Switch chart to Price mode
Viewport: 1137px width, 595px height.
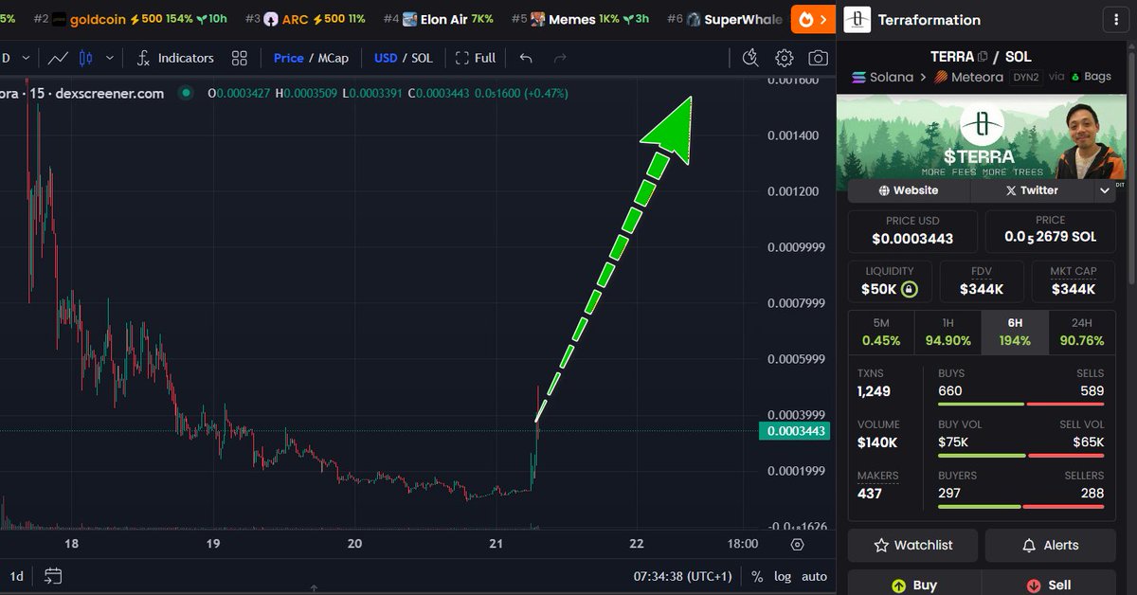(x=288, y=58)
